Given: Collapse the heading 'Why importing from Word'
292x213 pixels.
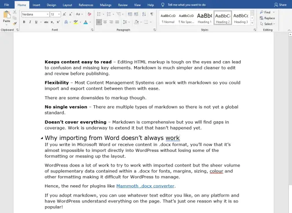Looking at the screenshot, I should (x=42, y=138).
